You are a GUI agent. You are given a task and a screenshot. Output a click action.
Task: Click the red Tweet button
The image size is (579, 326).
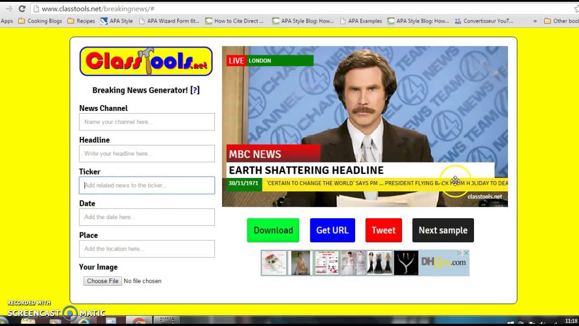tap(384, 230)
